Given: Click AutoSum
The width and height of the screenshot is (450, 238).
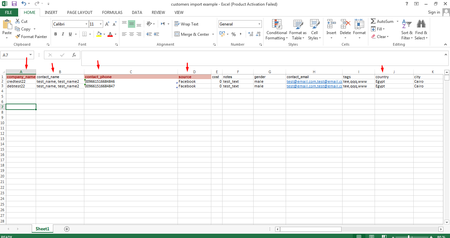Looking at the screenshot, I should coord(382,21).
